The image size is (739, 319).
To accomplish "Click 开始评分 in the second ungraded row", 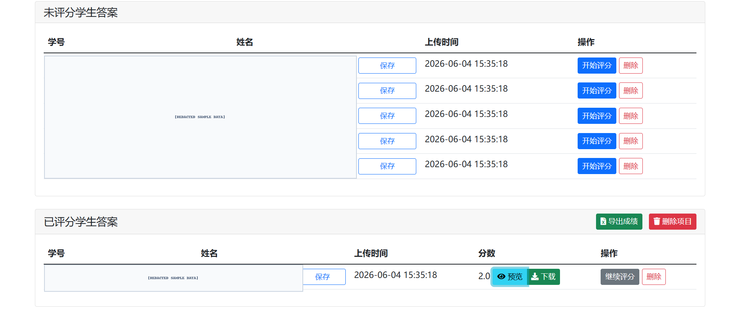I will (597, 91).
